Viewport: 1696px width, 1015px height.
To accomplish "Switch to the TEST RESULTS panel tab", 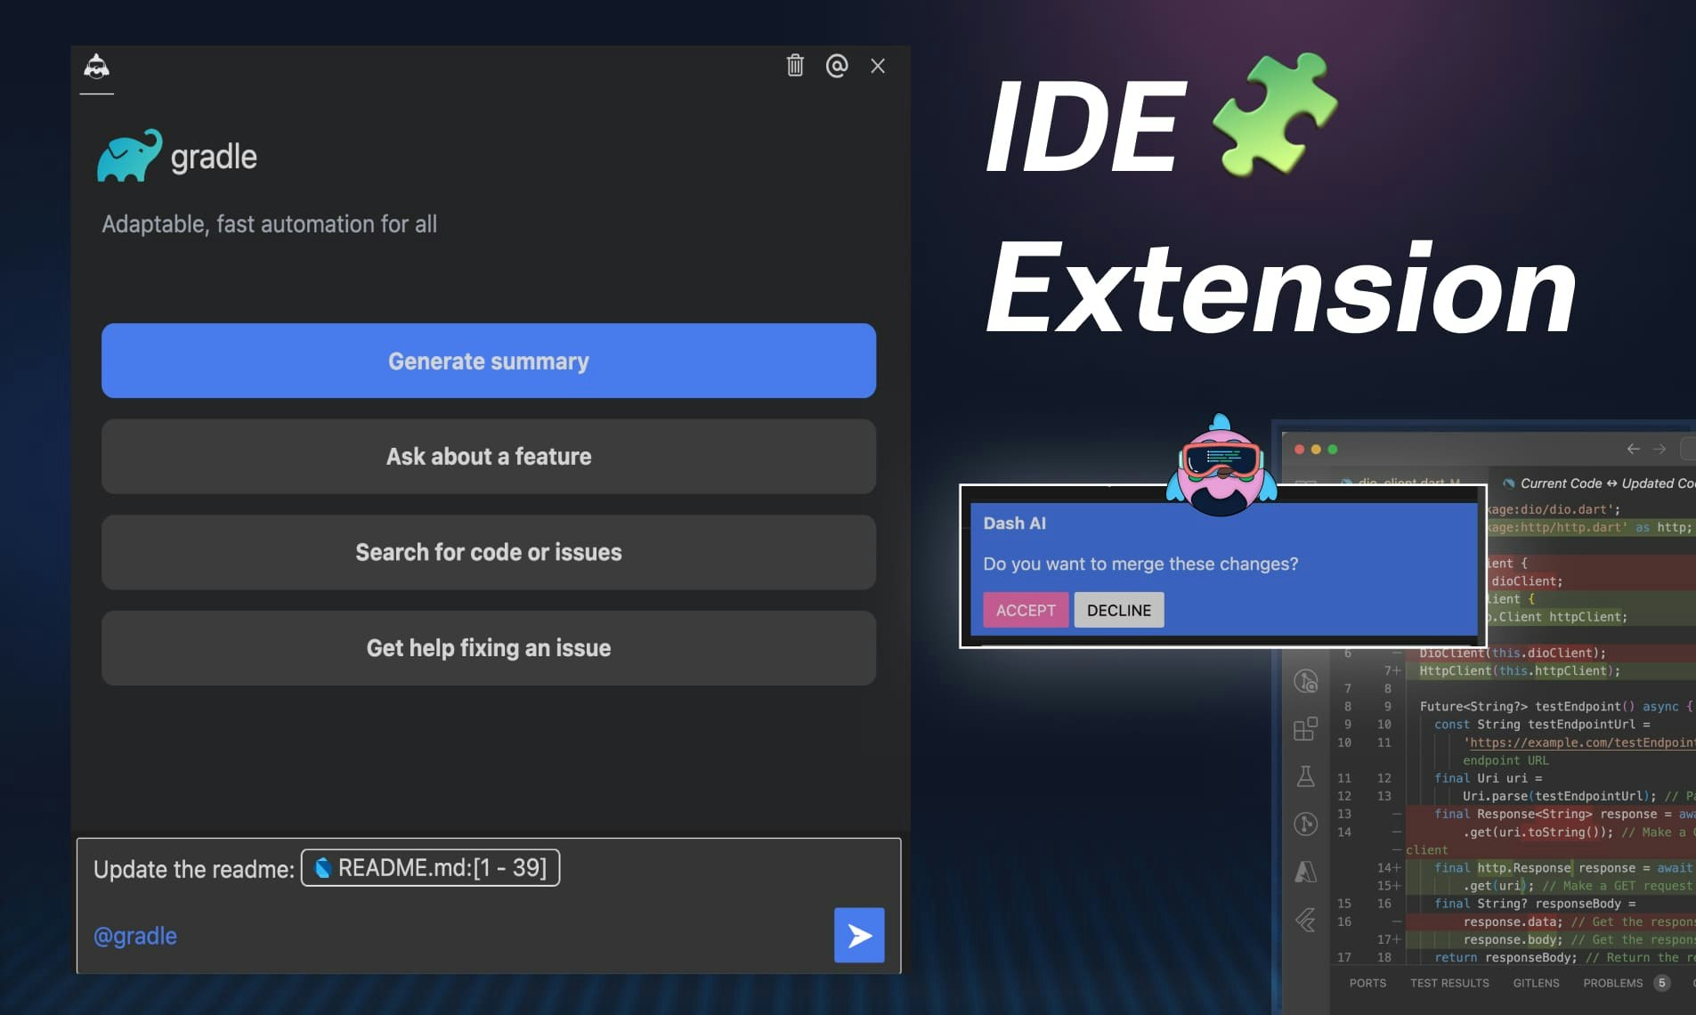I will (1449, 983).
